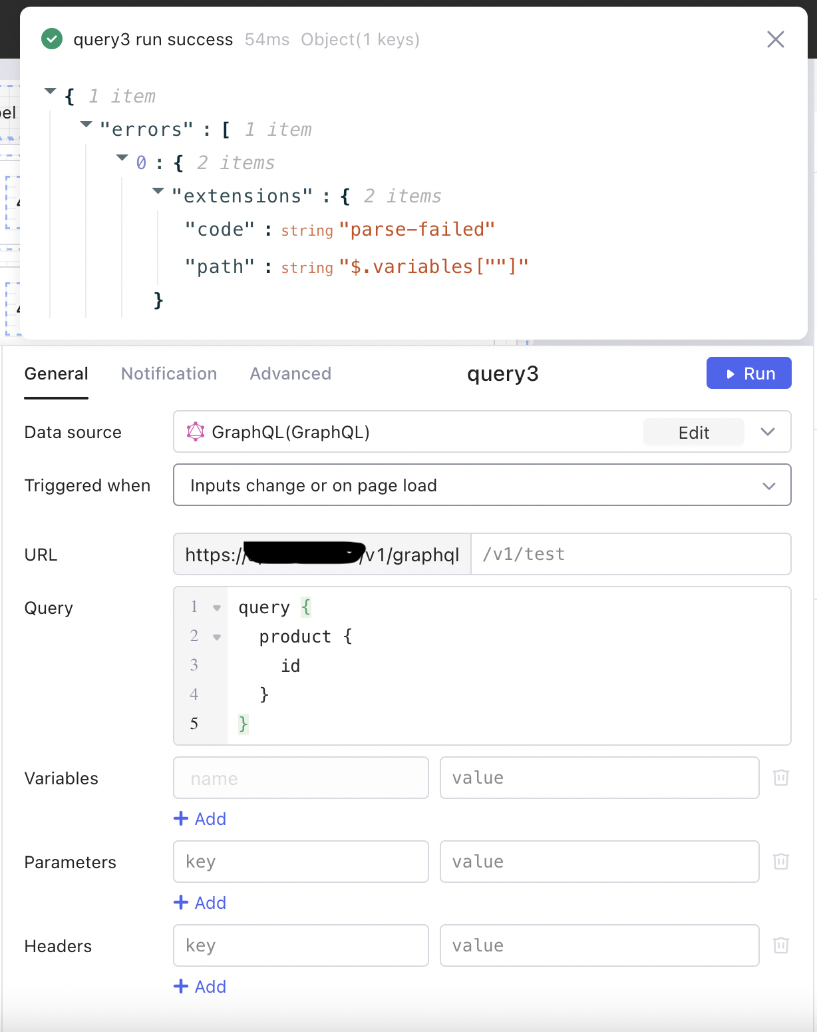Viewport: 817px width, 1032px height.
Task: Collapse line 2 of the query editor
Action: pyautogui.click(x=216, y=636)
